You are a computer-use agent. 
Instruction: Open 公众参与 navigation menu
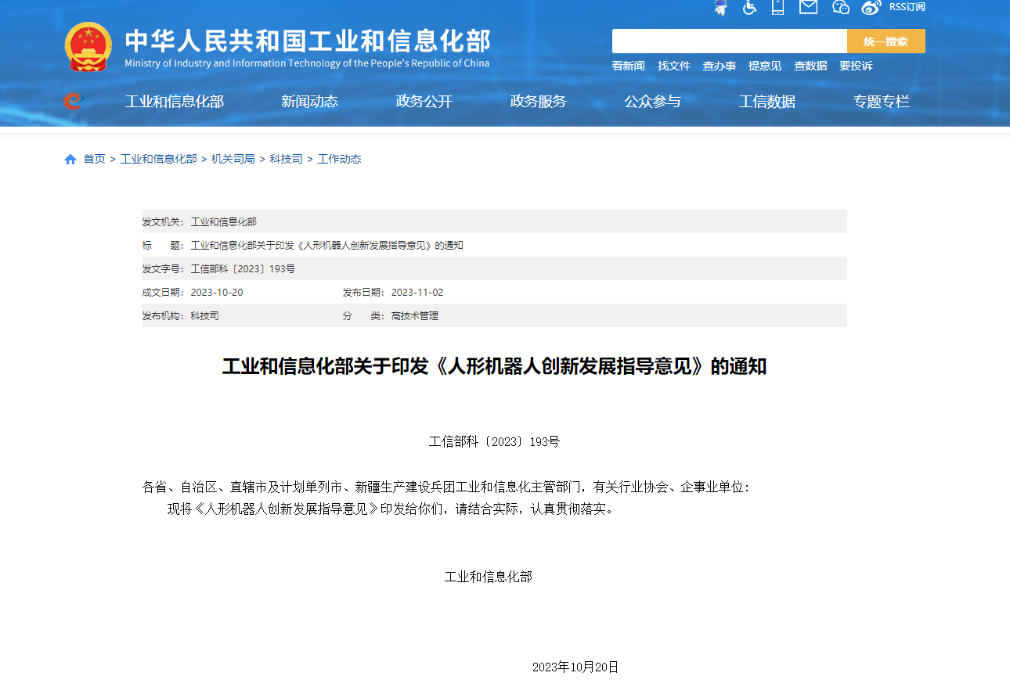[652, 101]
